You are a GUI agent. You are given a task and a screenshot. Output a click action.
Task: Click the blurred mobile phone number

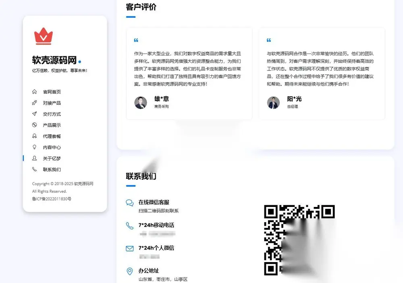[157, 234]
